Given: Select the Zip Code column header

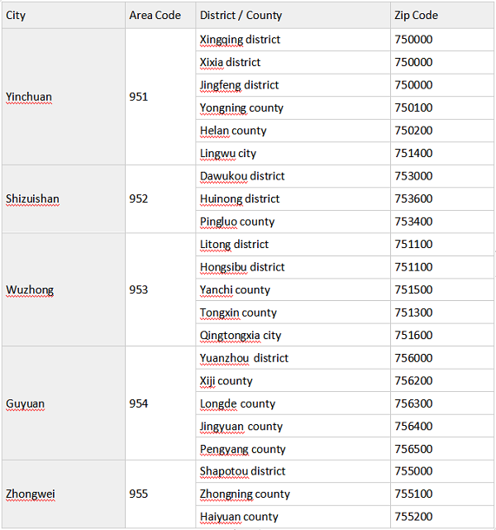Looking at the screenshot, I should click(416, 16).
